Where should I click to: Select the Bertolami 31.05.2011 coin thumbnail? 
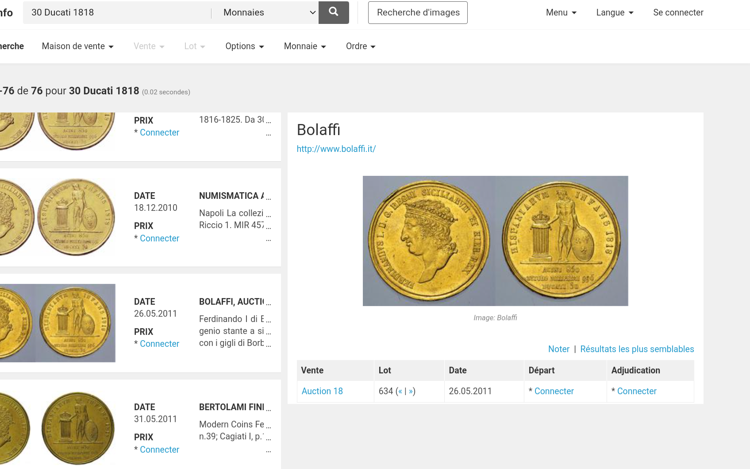pyautogui.click(x=58, y=428)
